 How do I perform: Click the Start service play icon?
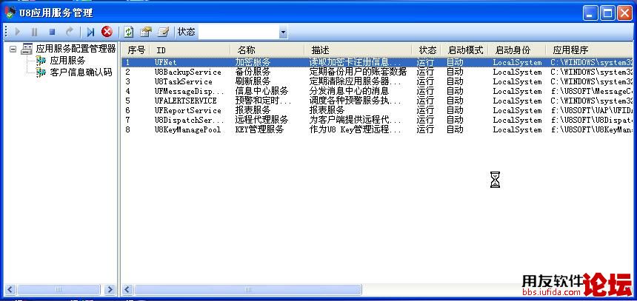coord(18,32)
